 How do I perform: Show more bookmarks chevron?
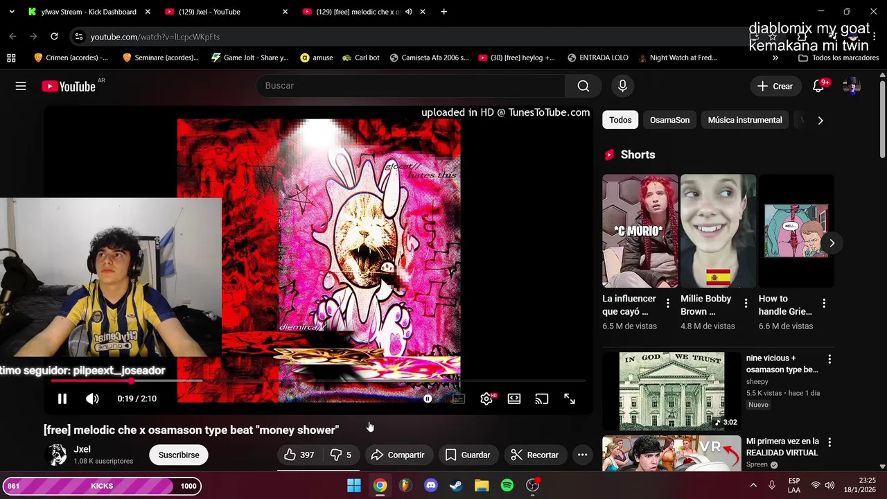pos(775,58)
